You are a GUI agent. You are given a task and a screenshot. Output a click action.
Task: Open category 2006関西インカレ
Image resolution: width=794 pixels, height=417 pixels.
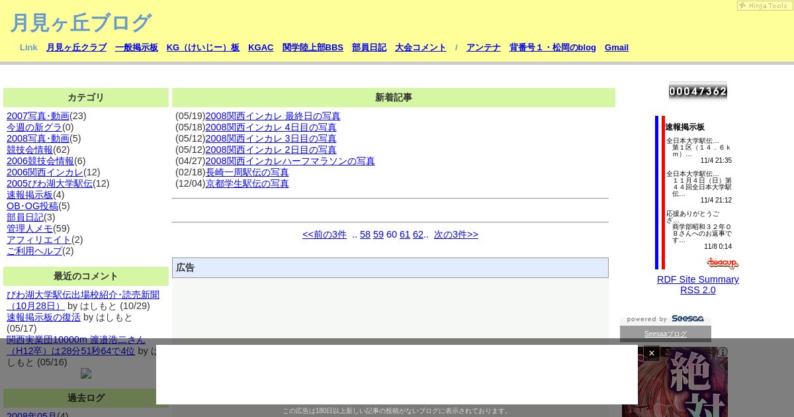click(45, 172)
